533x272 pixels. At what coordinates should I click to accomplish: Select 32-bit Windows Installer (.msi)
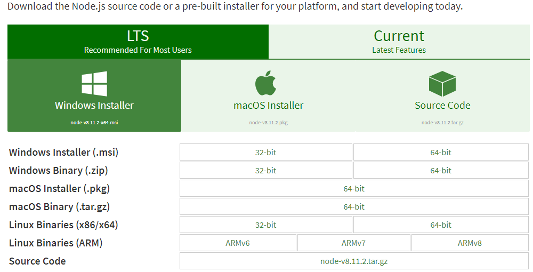click(x=266, y=152)
